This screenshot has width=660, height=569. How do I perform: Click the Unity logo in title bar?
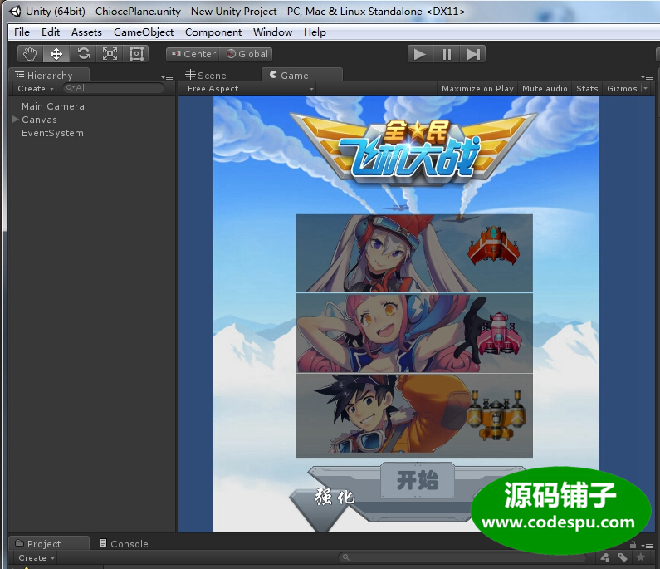tap(16, 12)
